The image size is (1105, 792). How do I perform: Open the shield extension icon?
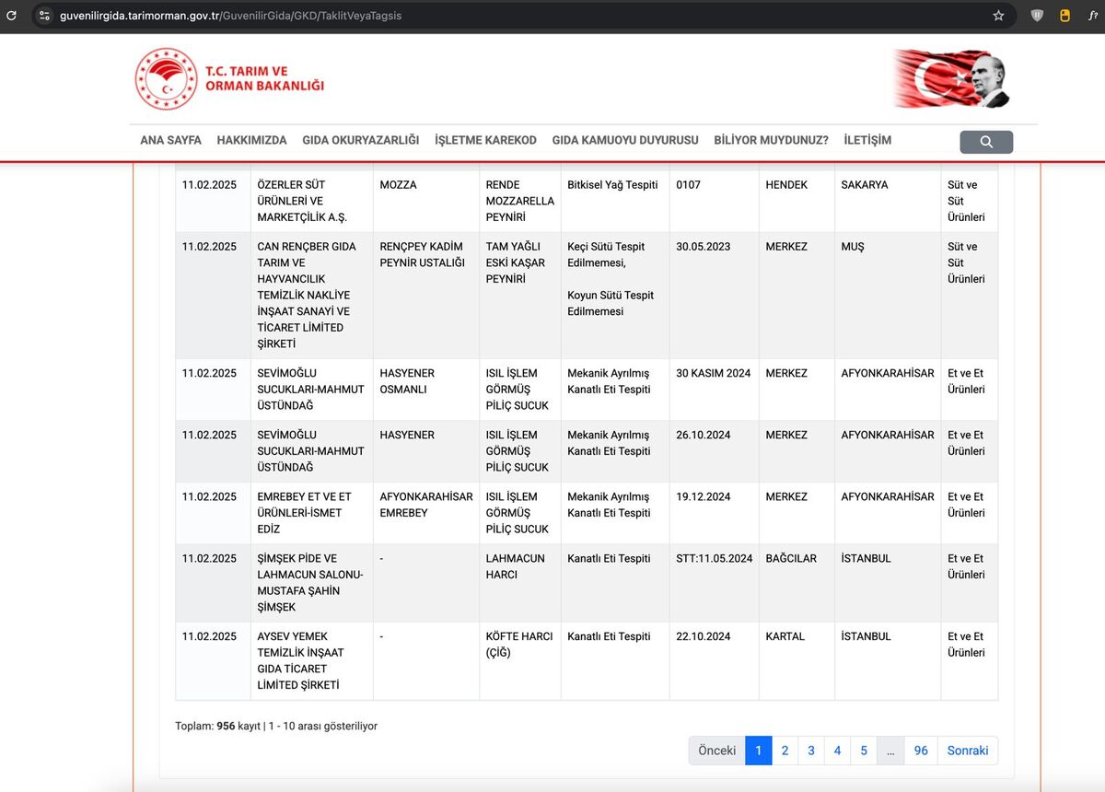[1037, 16]
